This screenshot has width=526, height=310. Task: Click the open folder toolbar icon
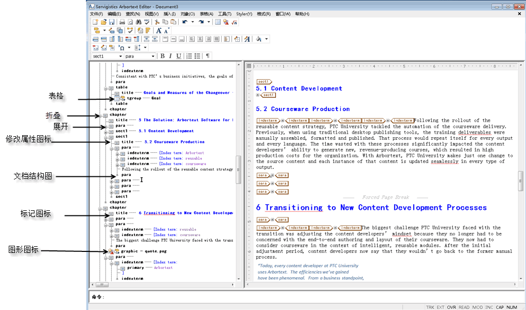[x=103, y=22]
